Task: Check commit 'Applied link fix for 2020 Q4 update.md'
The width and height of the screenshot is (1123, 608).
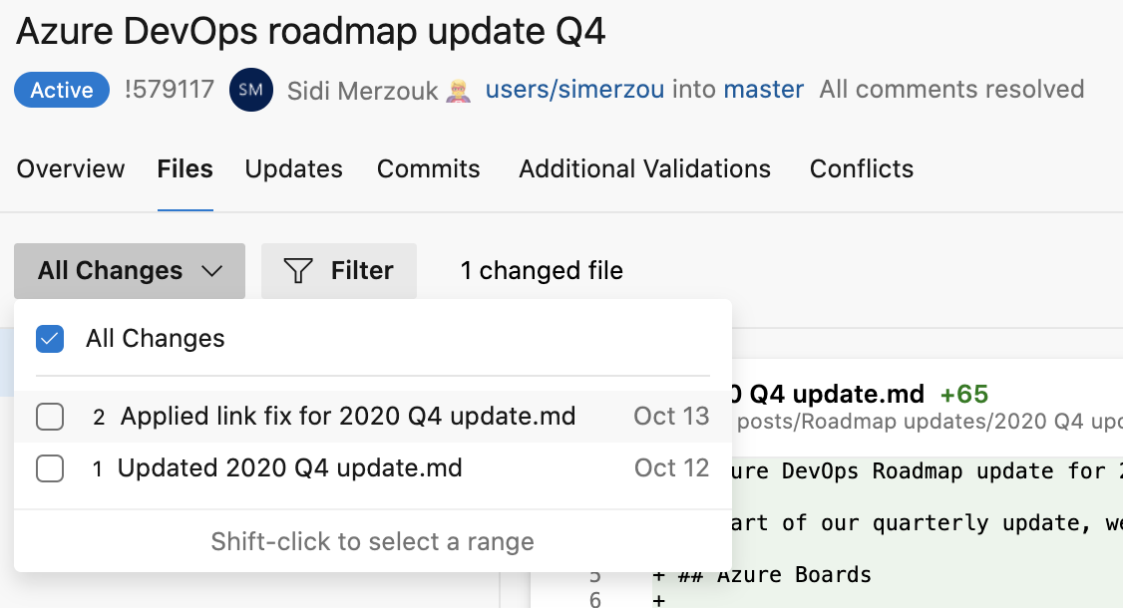Action: tap(50, 417)
